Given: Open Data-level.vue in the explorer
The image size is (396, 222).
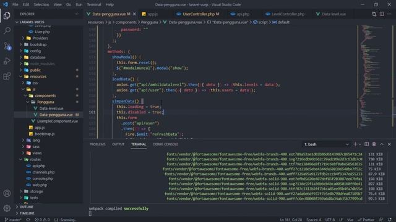Looking at the screenshot, I should pyautogui.click(x=51, y=109).
